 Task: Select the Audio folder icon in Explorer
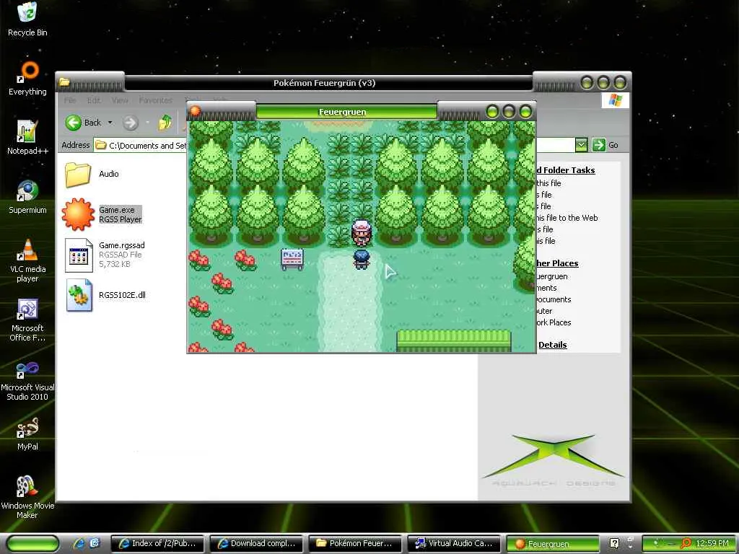click(x=78, y=175)
